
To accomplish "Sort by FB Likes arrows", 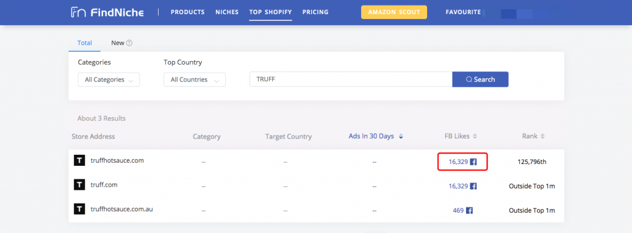I will pyautogui.click(x=475, y=136).
